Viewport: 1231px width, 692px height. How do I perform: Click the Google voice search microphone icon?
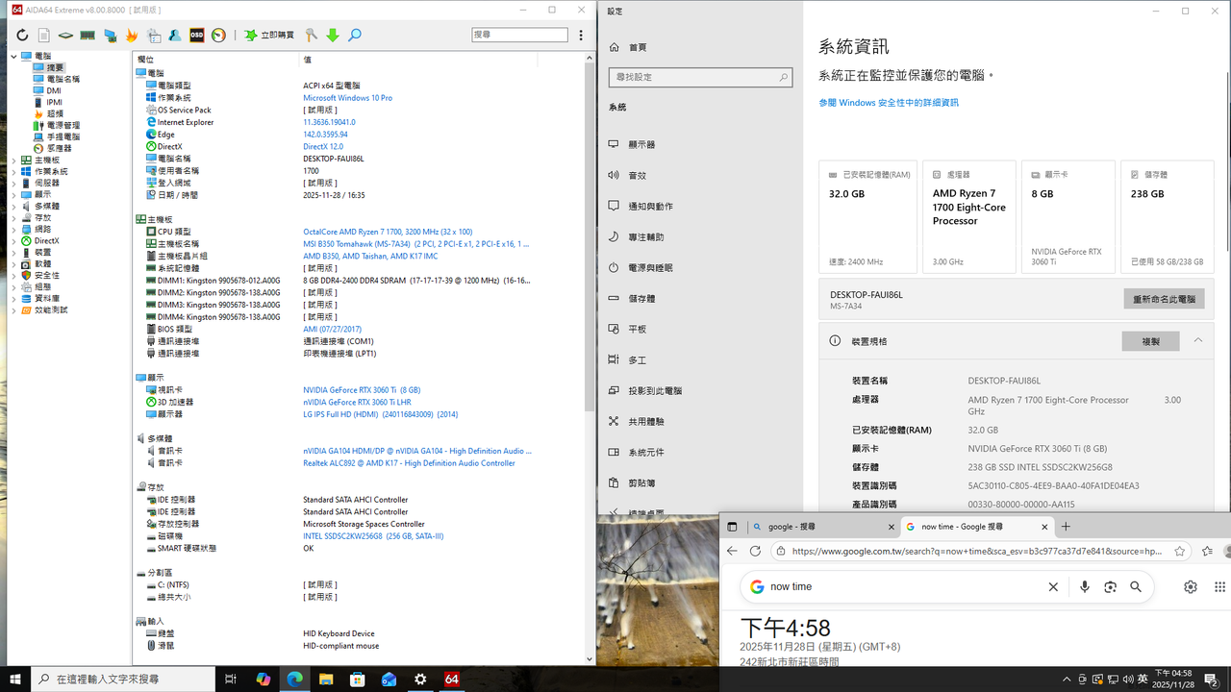pos(1085,586)
